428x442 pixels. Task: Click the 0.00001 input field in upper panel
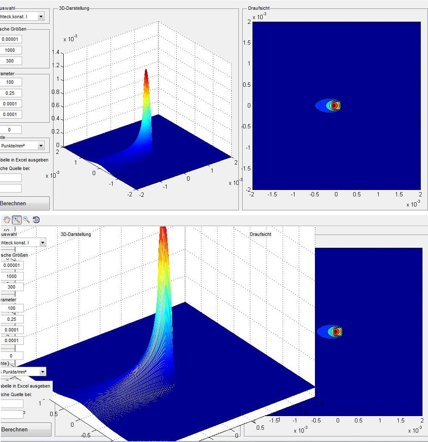(10, 39)
